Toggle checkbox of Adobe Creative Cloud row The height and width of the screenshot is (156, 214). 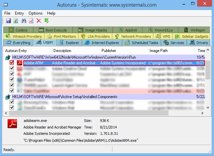[12, 68]
